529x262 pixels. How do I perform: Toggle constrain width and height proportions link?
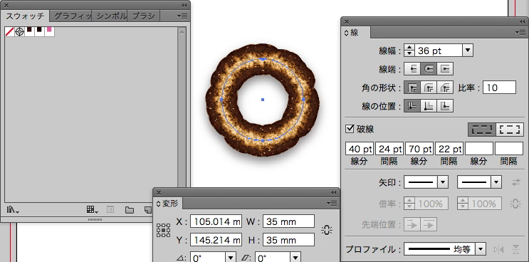(327, 230)
